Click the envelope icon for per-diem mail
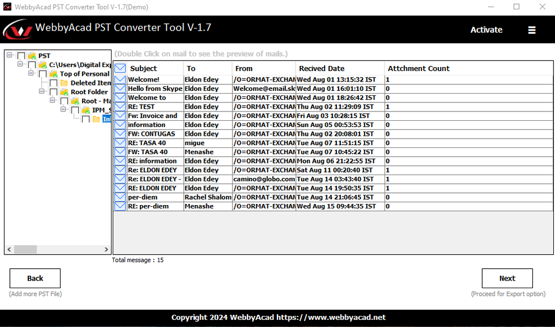Image resolution: width=555 pixels, height=327 pixels. pos(120,197)
